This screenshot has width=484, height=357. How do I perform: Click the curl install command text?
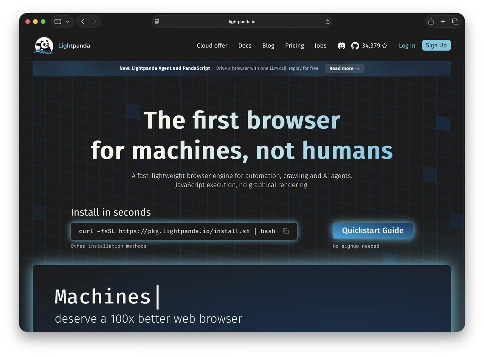point(177,231)
